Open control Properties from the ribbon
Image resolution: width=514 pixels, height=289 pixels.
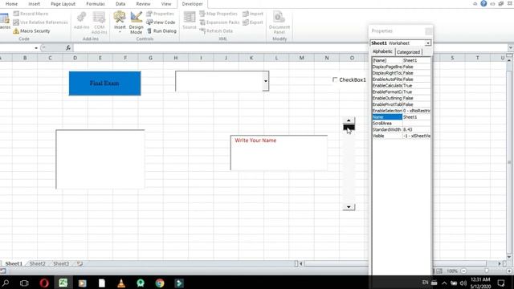point(160,14)
